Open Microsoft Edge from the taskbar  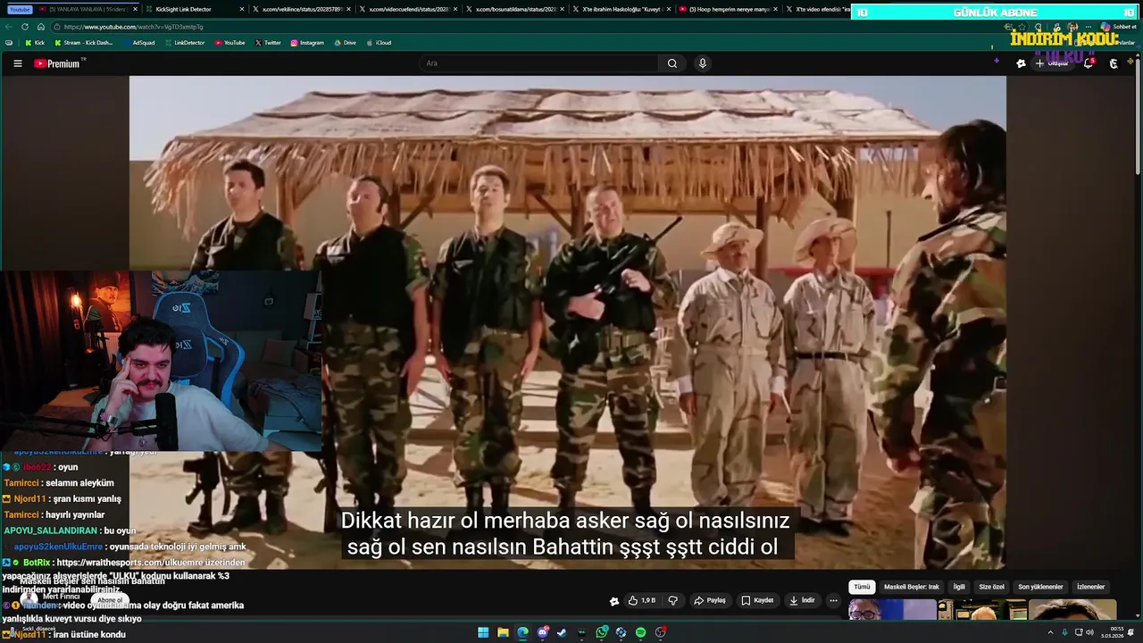click(522, 632)
